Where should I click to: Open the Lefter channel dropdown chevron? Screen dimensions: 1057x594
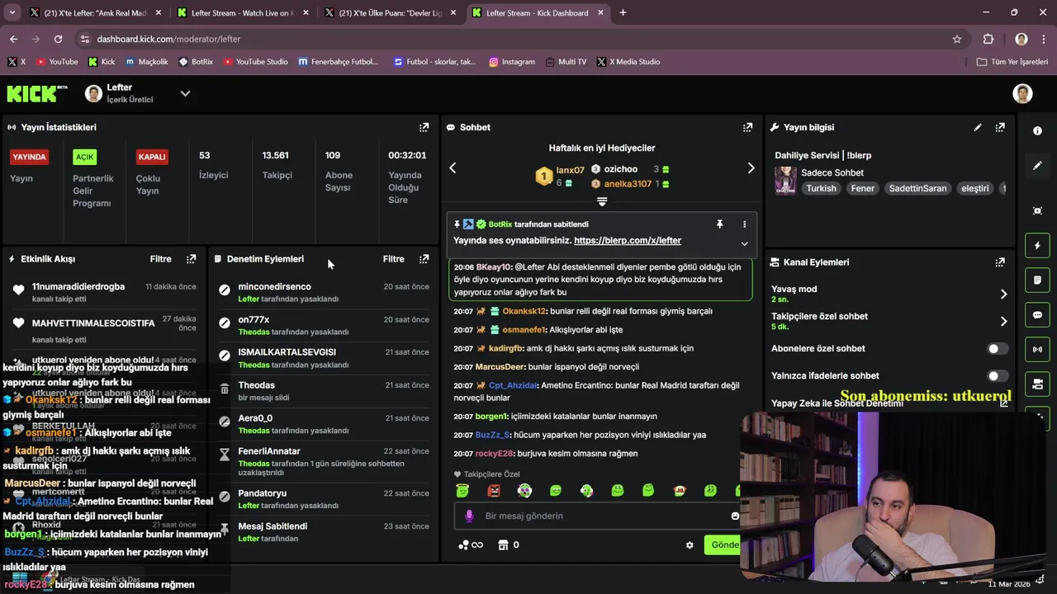[x=185, y=94]
